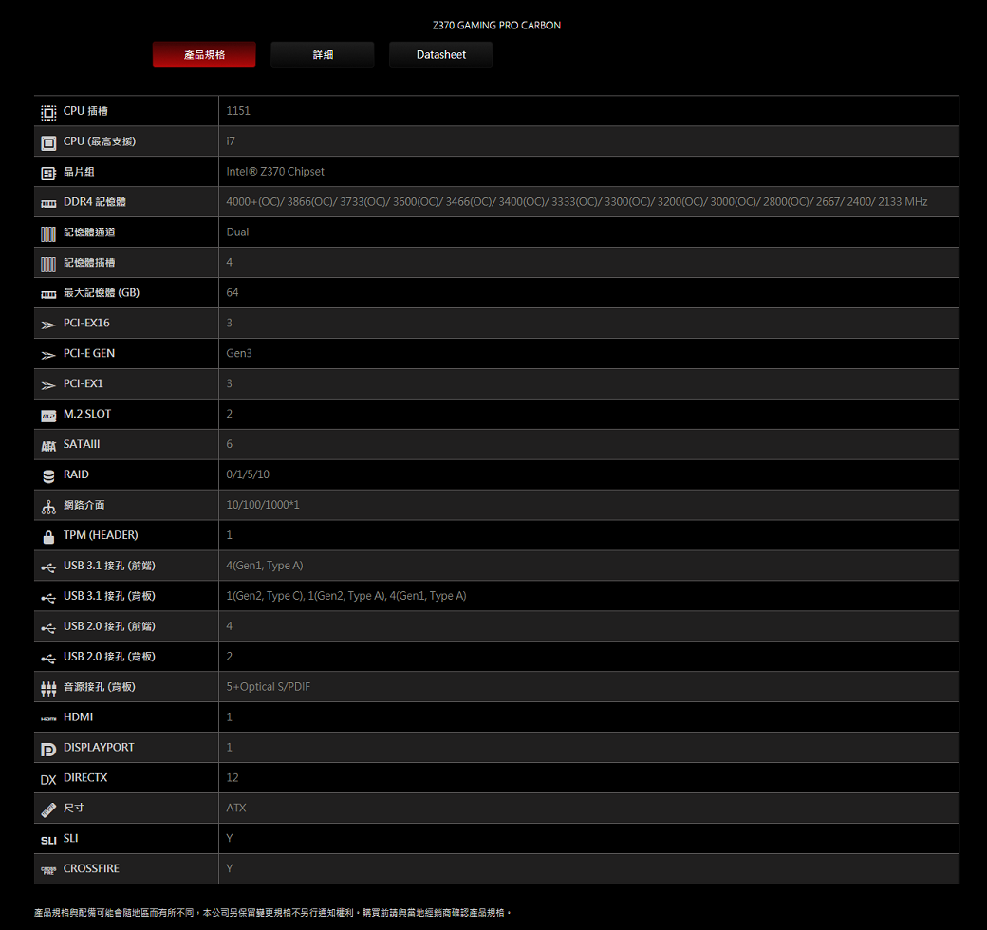The width and height of the screenshot is (987, 930).
Task: Click the DisplayPort icon
Action: coord(48,749)
